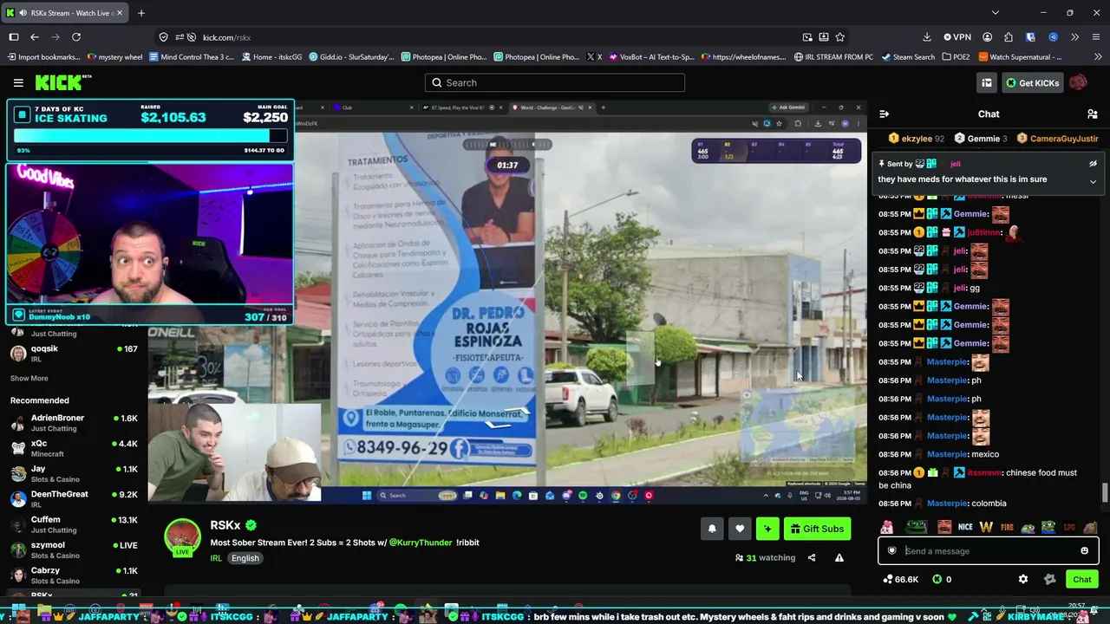Click the KICKs balance icon showing 0

pos(942,579)
